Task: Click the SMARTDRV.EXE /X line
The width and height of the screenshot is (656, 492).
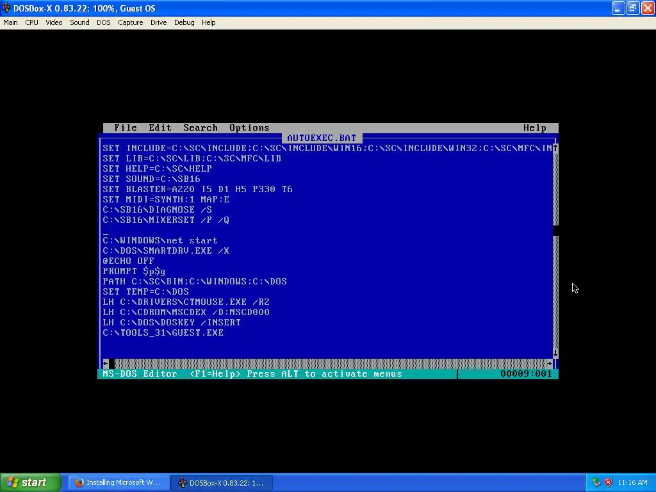Action: (166, 250)
